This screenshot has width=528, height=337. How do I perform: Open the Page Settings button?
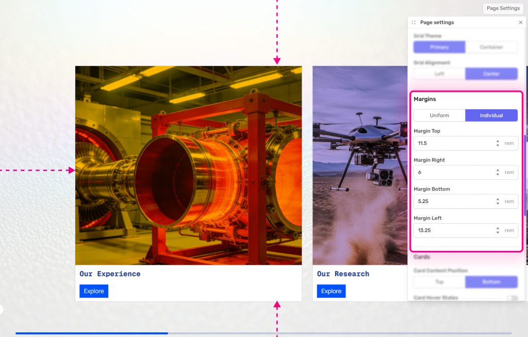pyautogui.click(x=503, y=8)
